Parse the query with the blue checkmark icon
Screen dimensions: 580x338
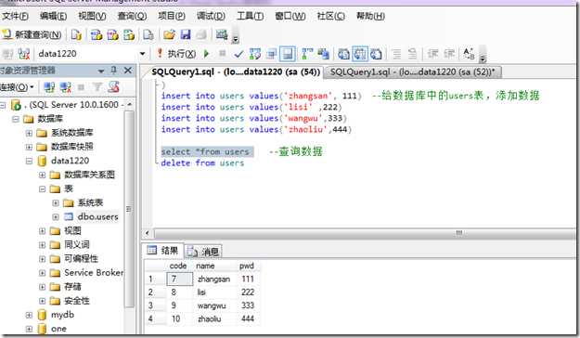238,54
